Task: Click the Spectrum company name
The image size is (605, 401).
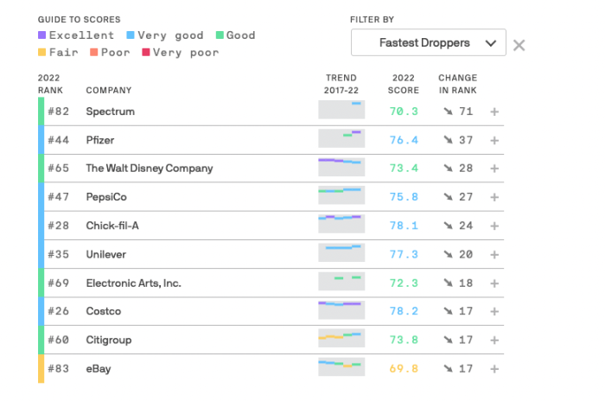Action: (x=110, y=111)
